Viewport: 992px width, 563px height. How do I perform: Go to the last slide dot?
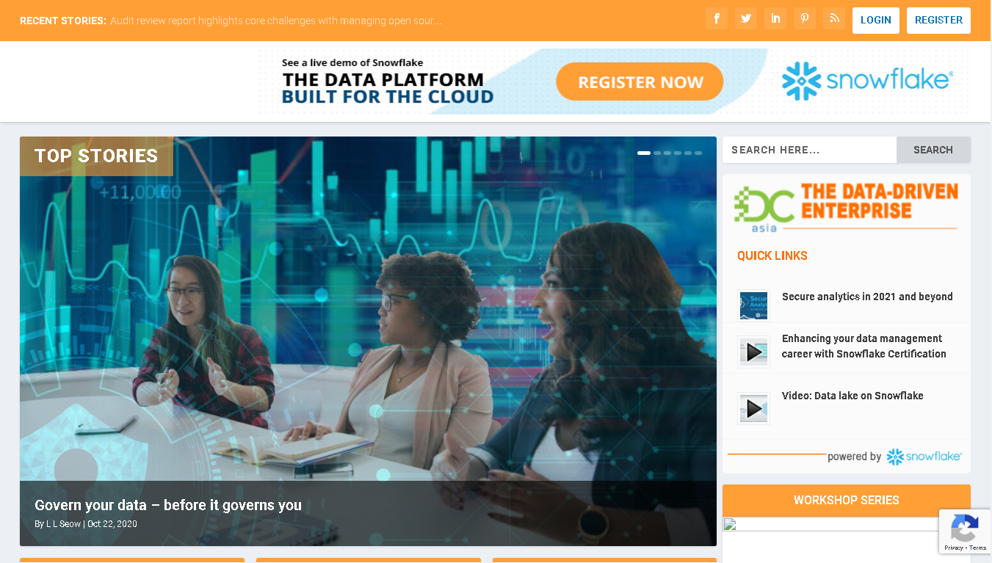[x=698, y=153]
